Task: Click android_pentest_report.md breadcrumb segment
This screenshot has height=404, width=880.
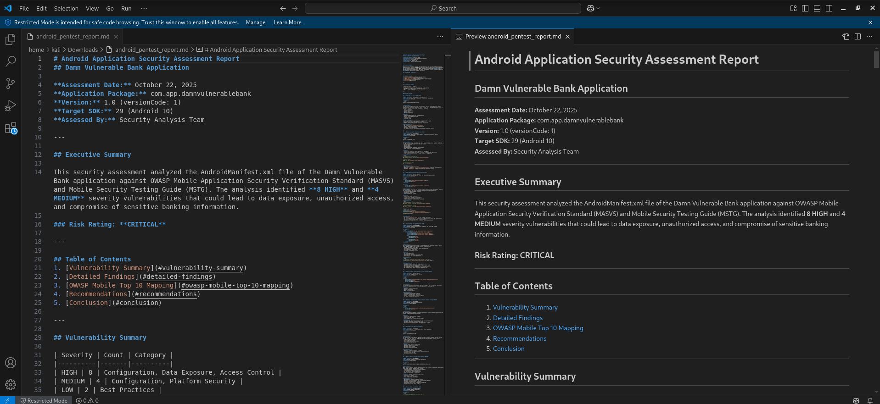Action: click(151, 50)
